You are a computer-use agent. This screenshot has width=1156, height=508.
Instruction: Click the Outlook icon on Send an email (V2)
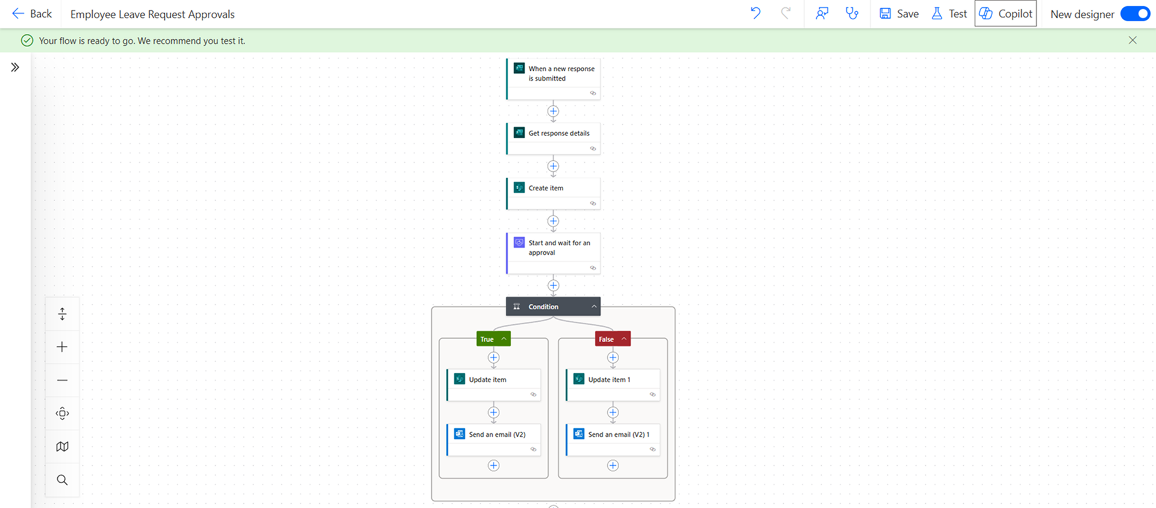click(460, 434)
